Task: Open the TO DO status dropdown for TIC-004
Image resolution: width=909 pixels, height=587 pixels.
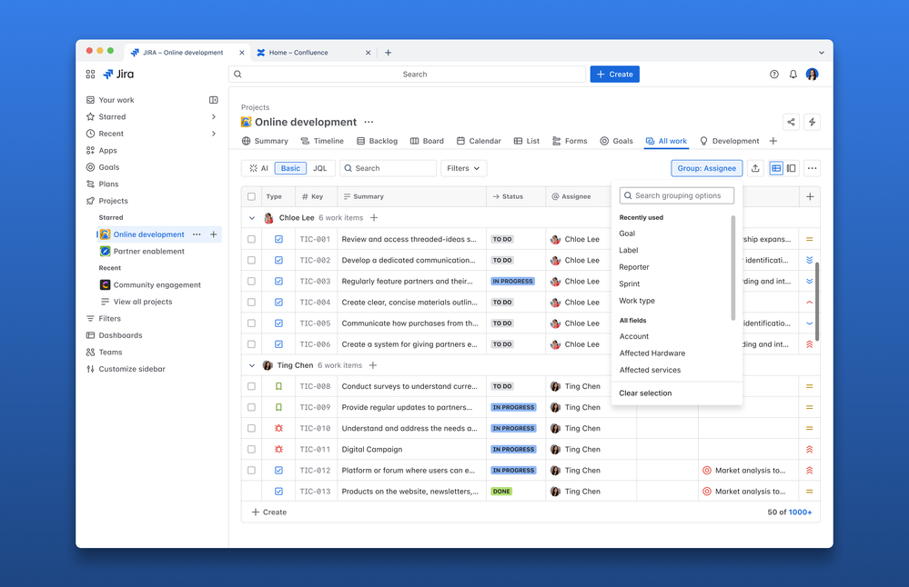Action: [x=502, y=303]
